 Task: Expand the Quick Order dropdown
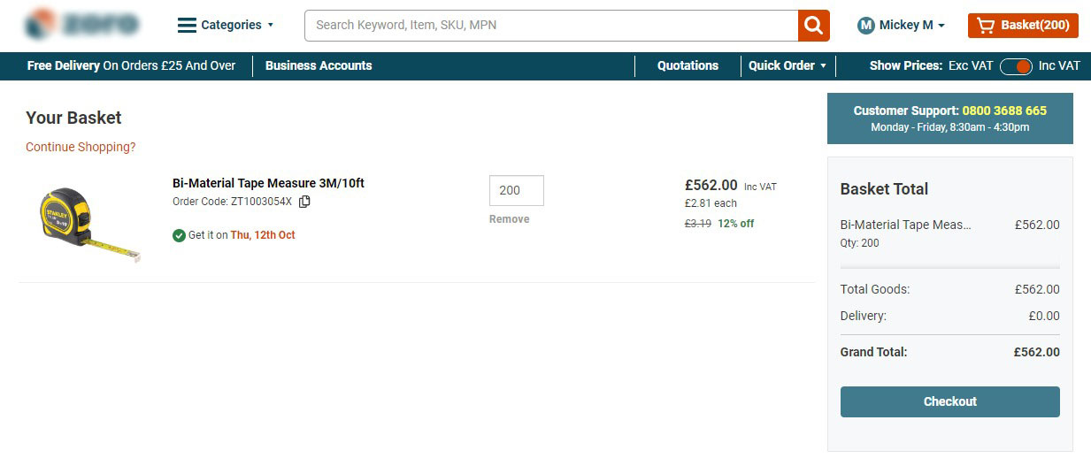coord(788,65)
